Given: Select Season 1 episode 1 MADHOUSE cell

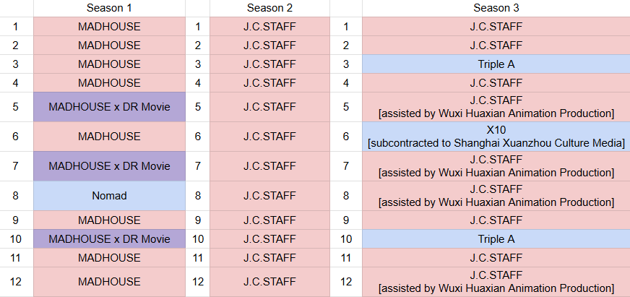Looking at the screenshot, I should (109, 27).
